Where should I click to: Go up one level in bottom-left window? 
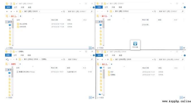click(17, 59)
